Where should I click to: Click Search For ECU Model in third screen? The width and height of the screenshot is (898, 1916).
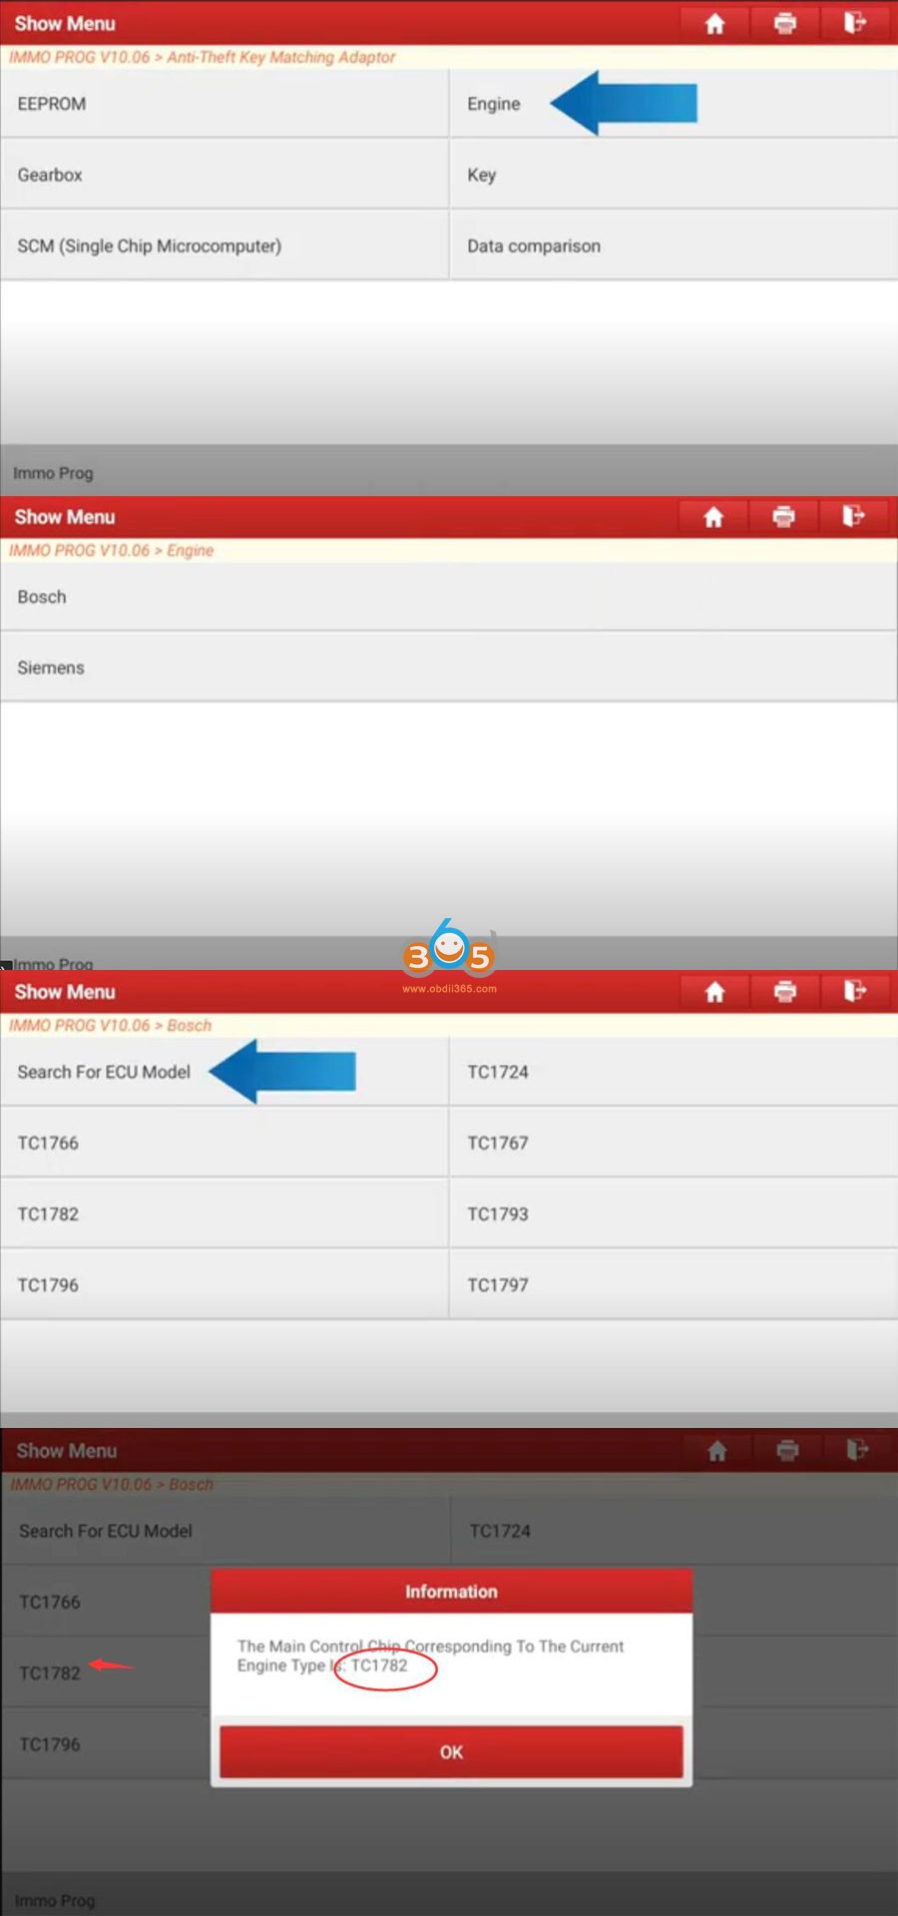point(224,1072)
